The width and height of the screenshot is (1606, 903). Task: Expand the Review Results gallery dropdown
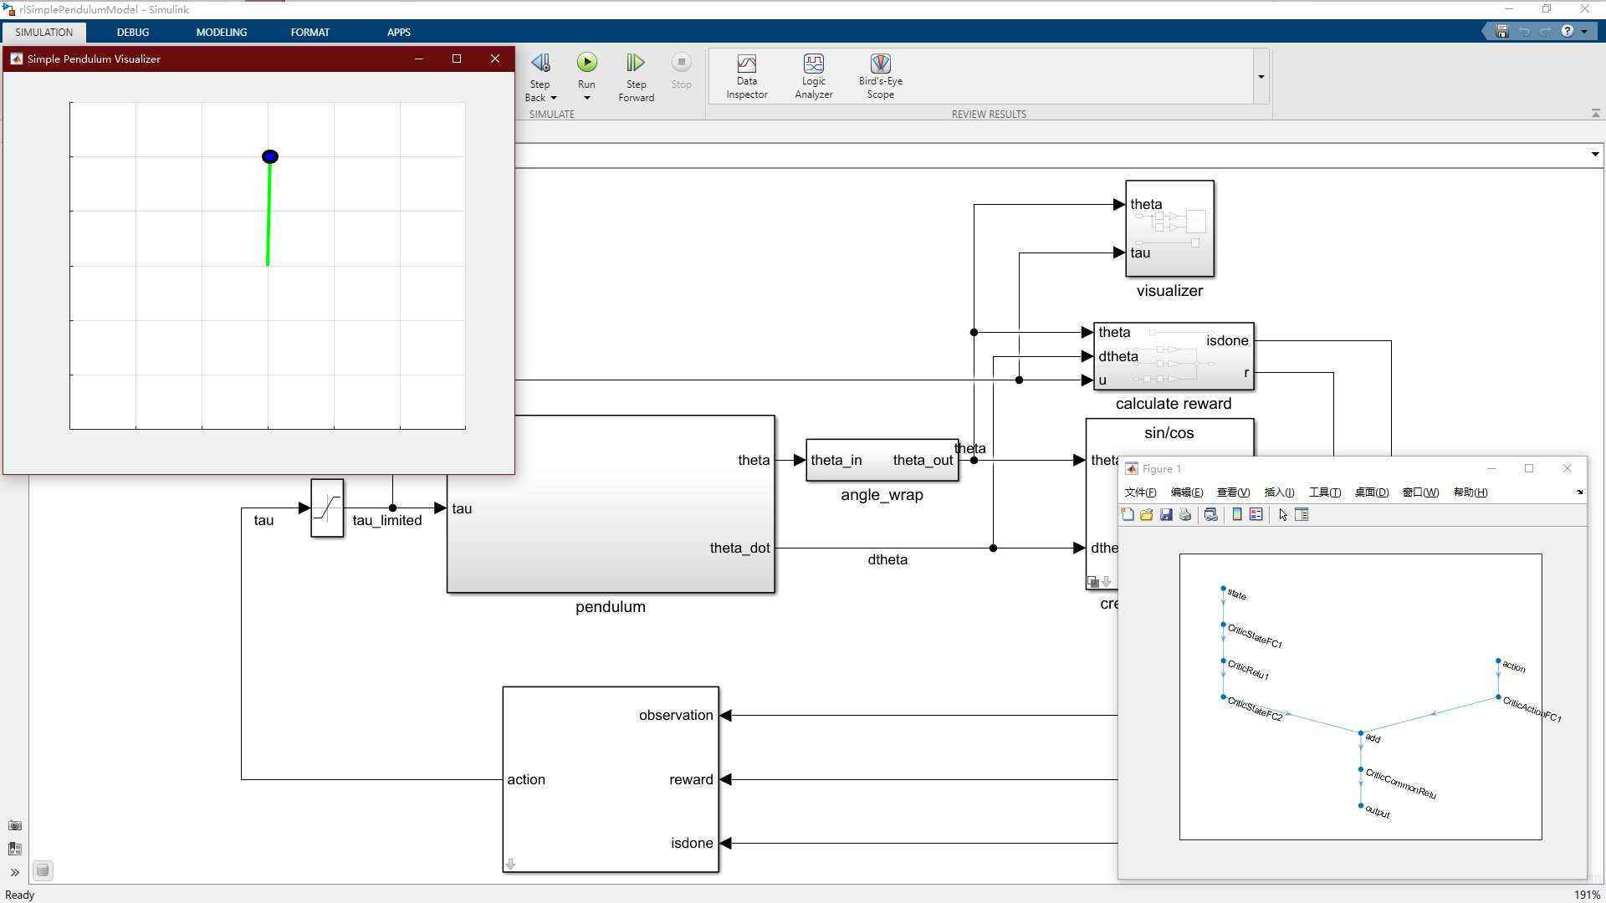[x=1261, y=77]
